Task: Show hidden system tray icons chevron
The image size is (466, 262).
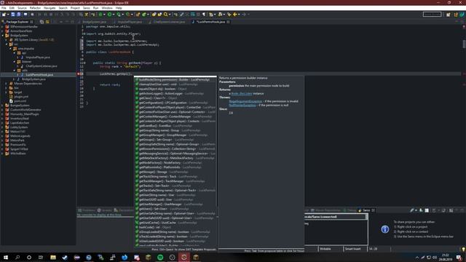Action: tap(417, 257)
